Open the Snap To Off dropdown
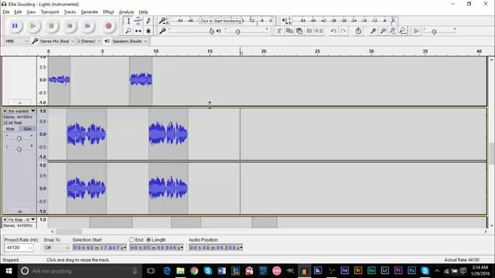 pyautogui.click(x=56, y=248)
